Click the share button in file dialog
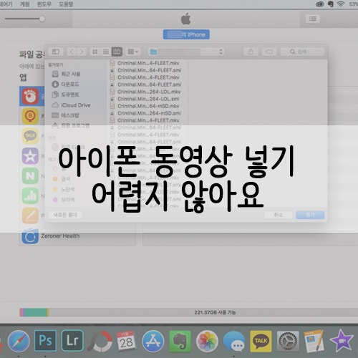The height and width of the screenshot is (358, 358). pos(251,52)
